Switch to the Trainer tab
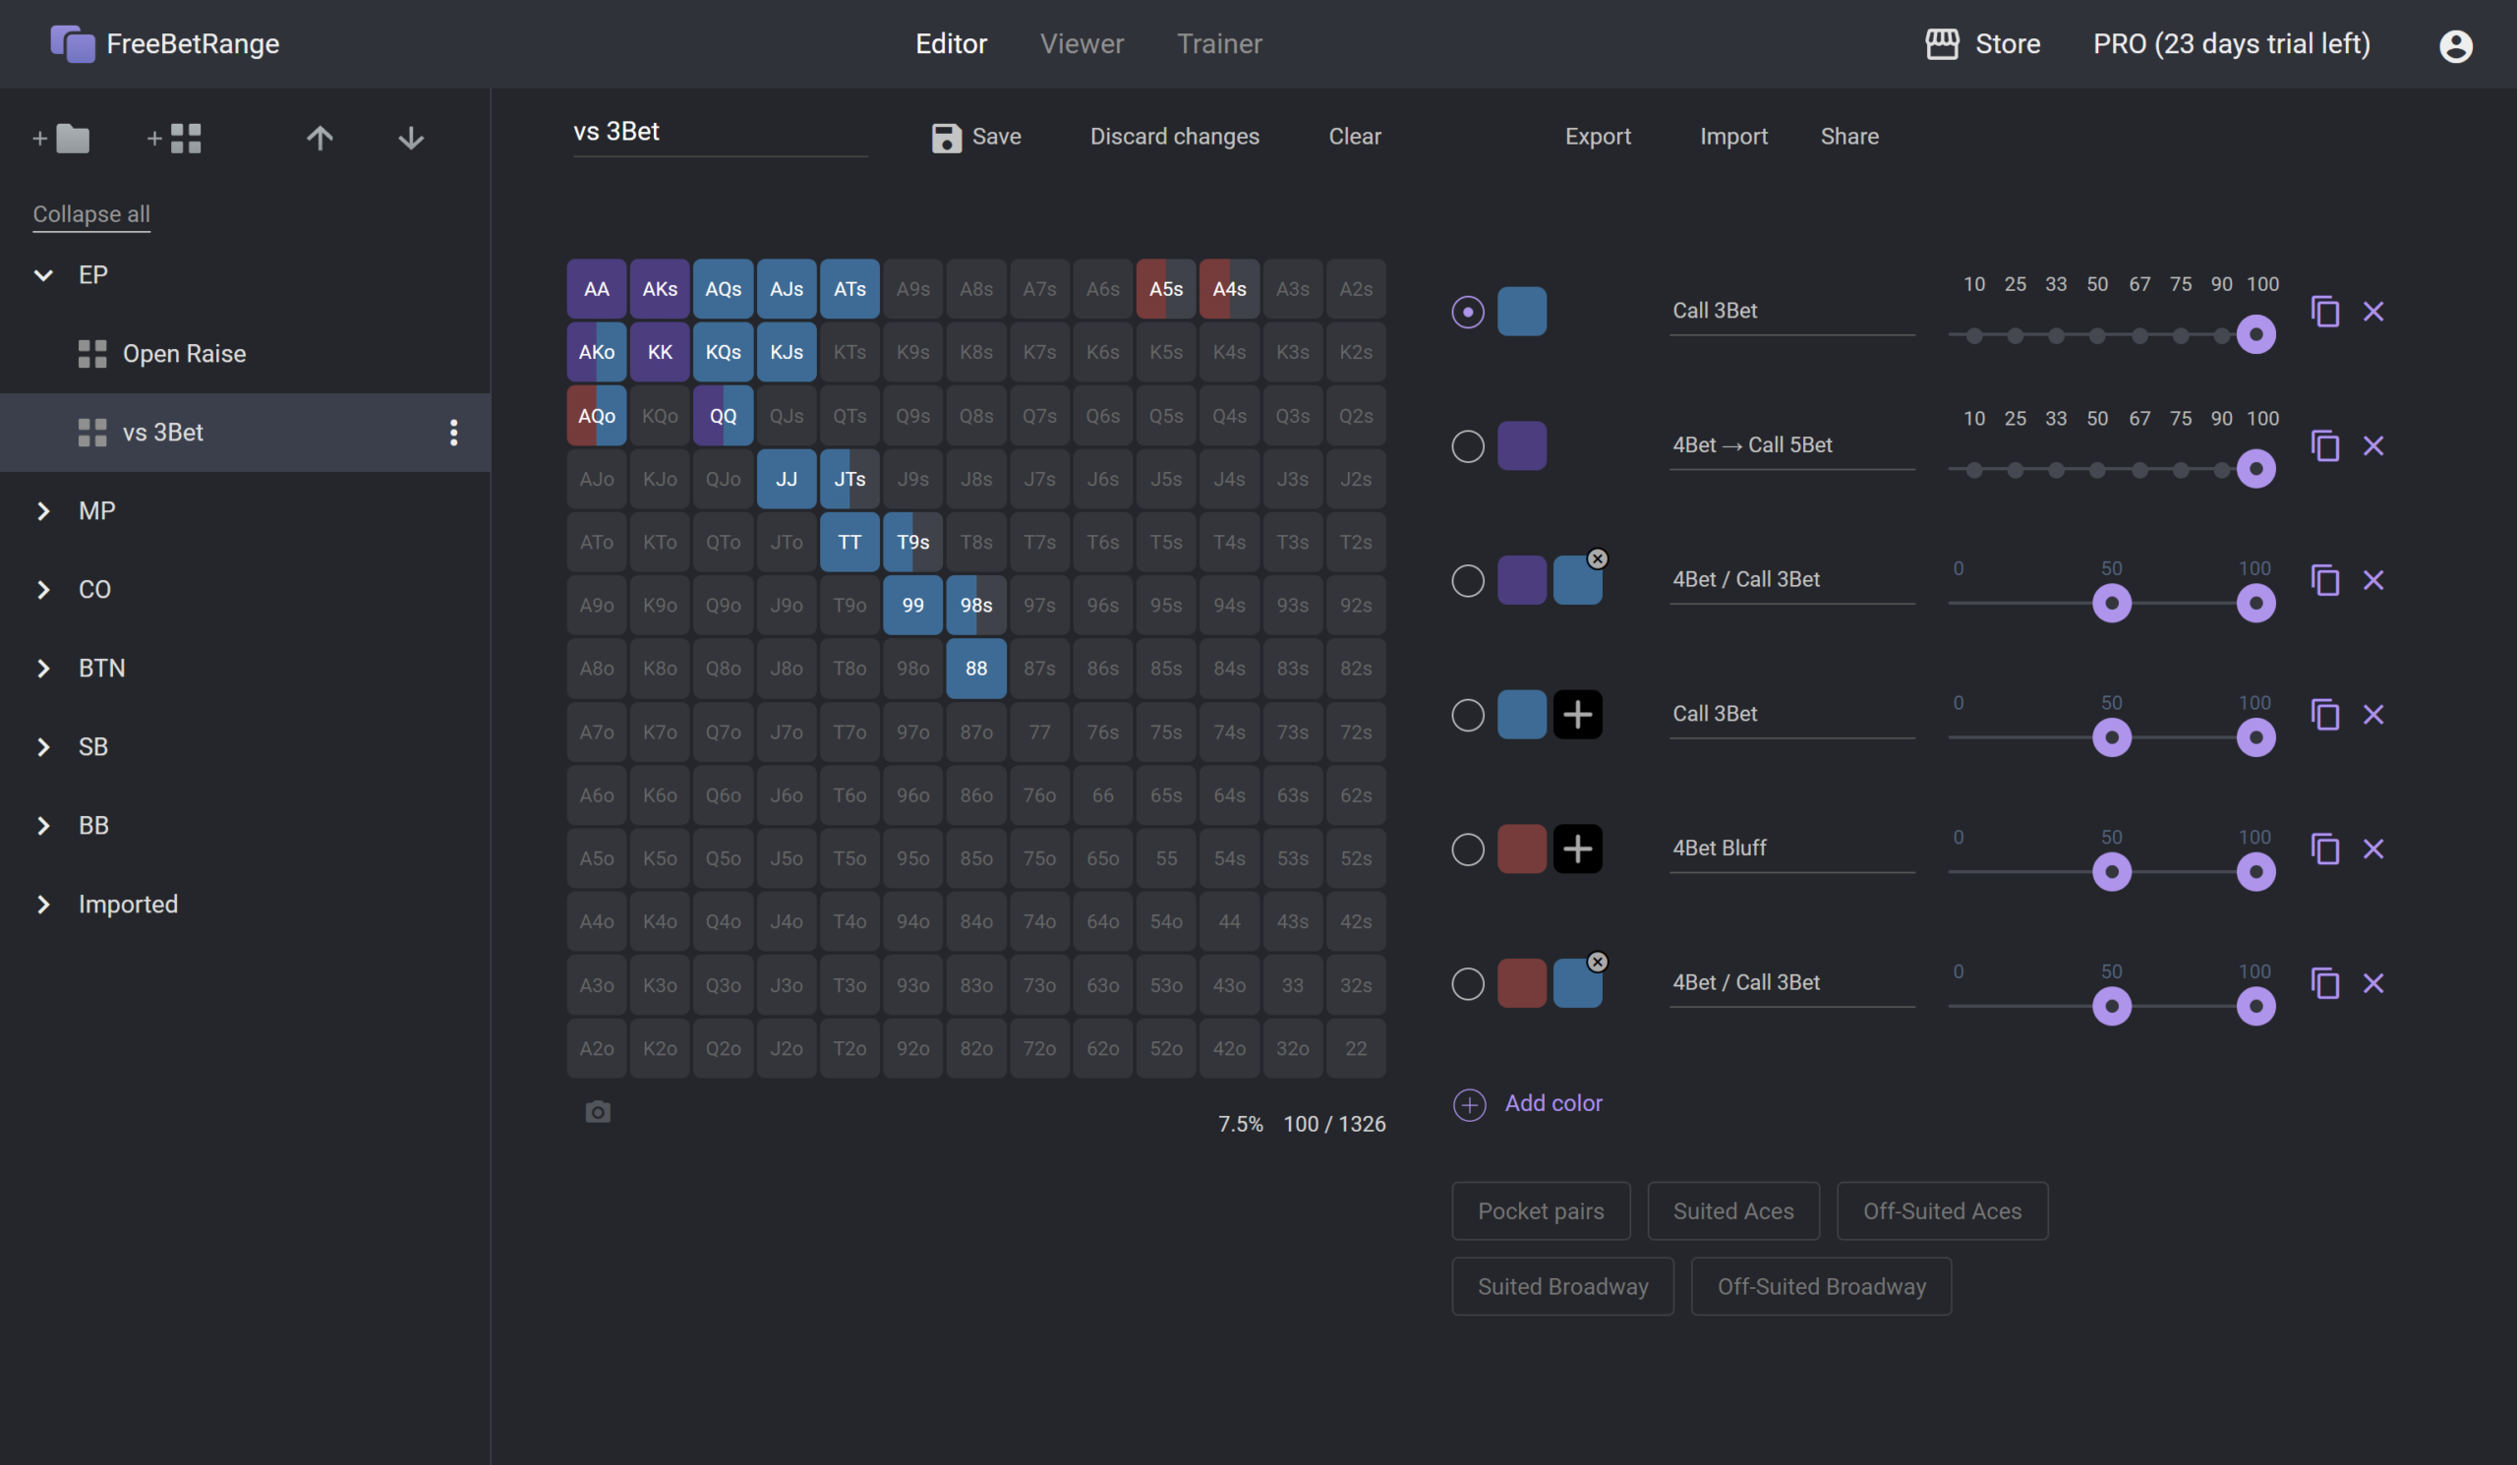This screenshot has width=2517, height=1465. [x=1218, y=44]
